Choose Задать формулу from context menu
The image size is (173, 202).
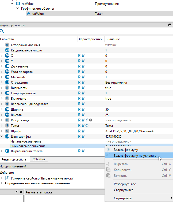coord(126,149)
